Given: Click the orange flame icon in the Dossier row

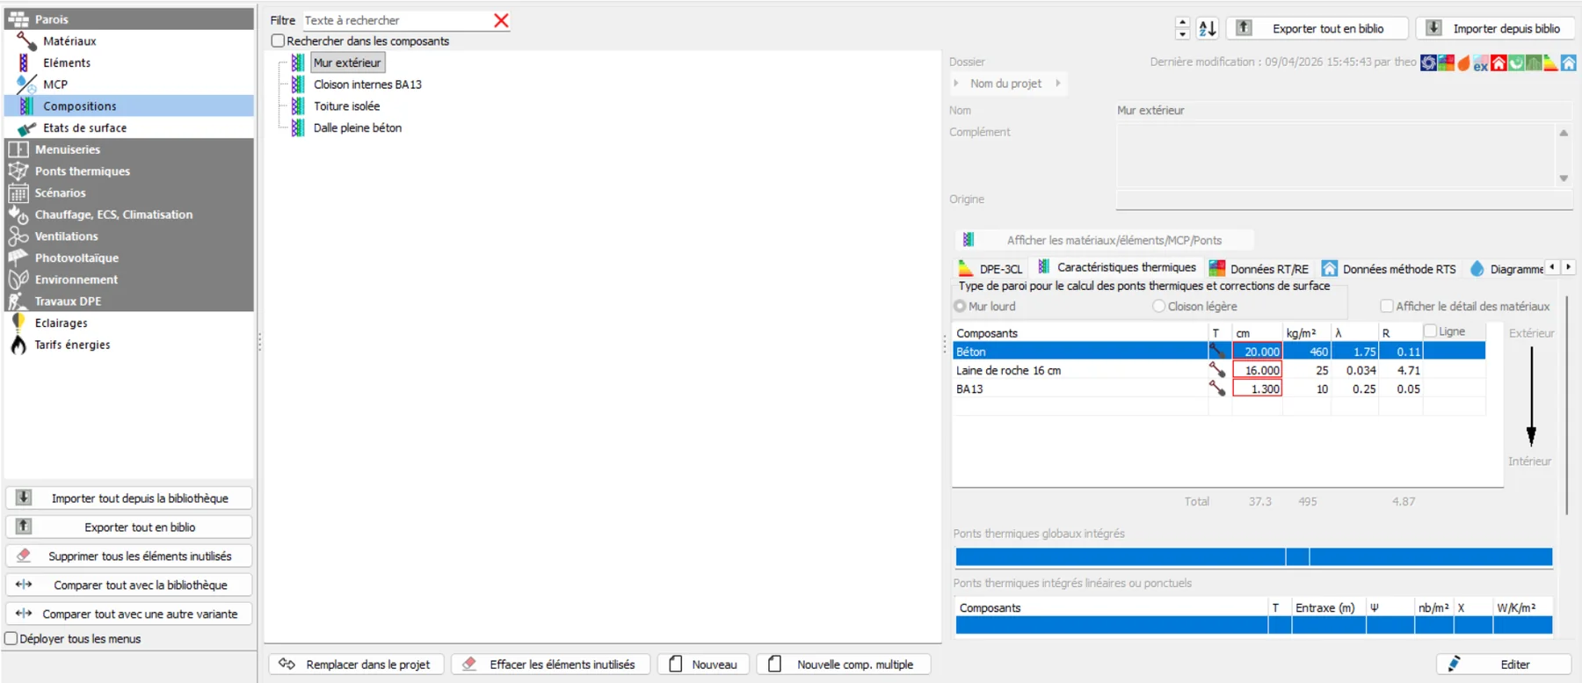Looking at the screenshot, I should tap(1463, 62).
